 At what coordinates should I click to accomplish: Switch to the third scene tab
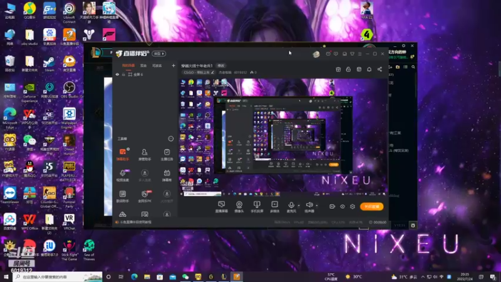click(x=157, y=66)
